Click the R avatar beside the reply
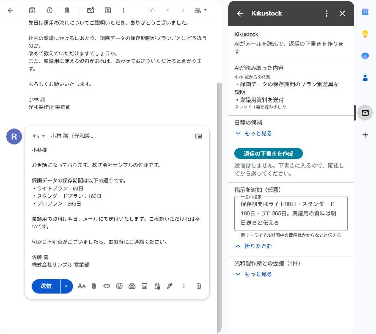Image resolution: width=376 pixels, height=334 pixels. click(x=14, y=137)
